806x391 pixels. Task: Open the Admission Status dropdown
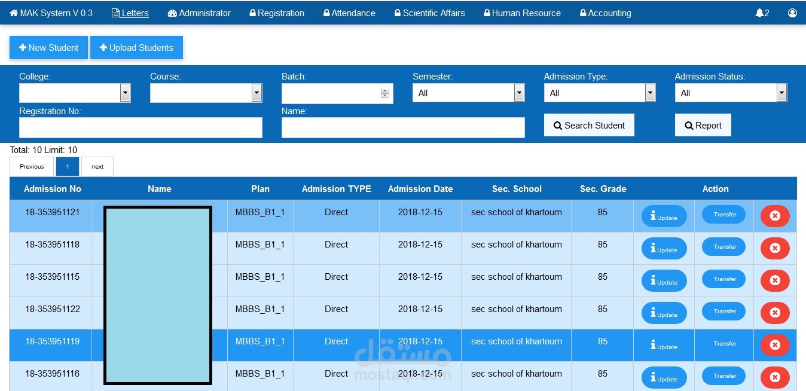point(731,93)
